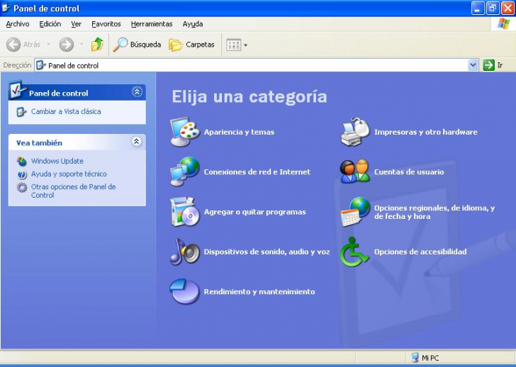Open the Favoritos menu

106,24
